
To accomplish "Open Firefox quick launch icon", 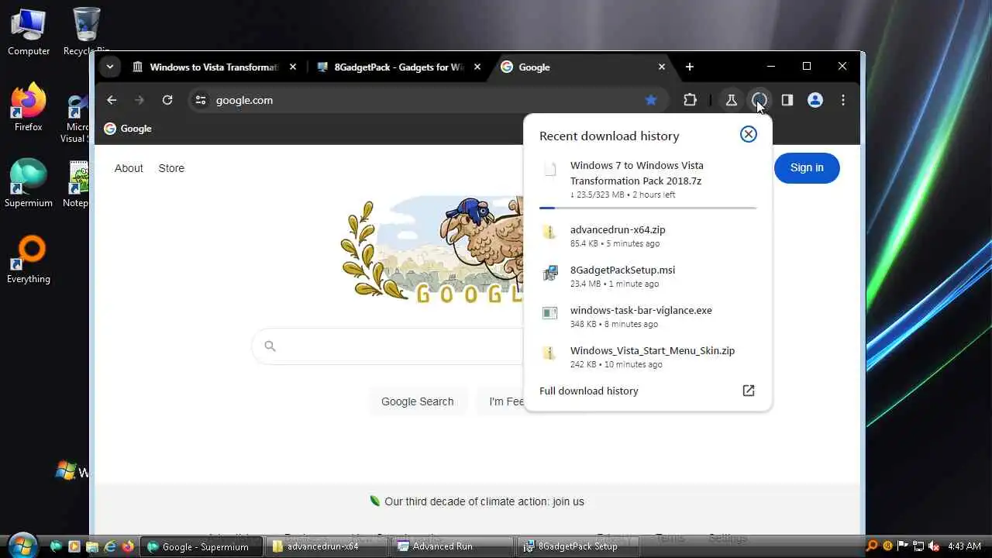I will 128,546.
